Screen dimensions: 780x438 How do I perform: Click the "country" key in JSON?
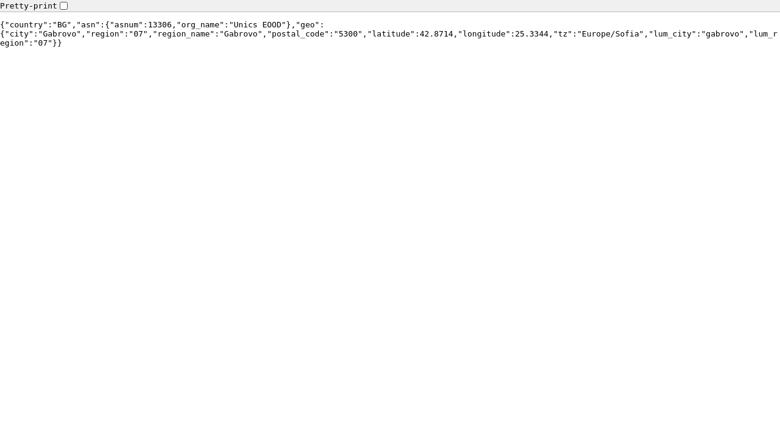(x=26, y=25)
